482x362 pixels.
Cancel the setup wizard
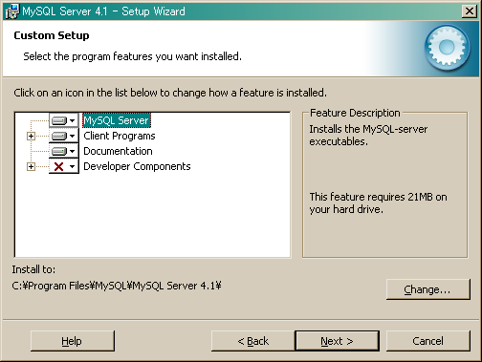427,341
